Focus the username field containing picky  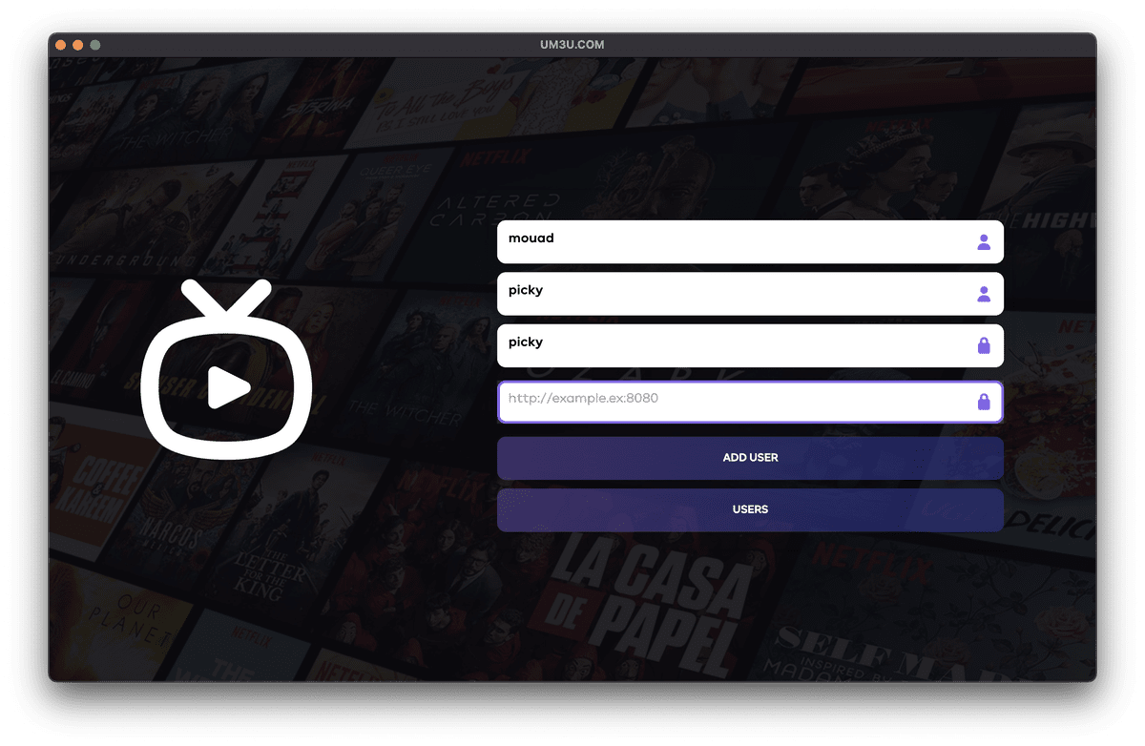point(750,294)
